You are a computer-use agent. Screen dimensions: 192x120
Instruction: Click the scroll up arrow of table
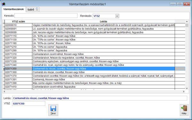(187, 21)
